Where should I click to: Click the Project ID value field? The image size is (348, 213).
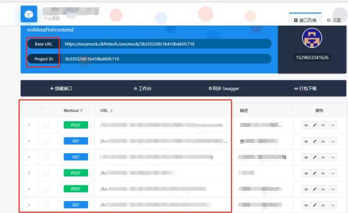pyautogui.click(x=166, y=59)
